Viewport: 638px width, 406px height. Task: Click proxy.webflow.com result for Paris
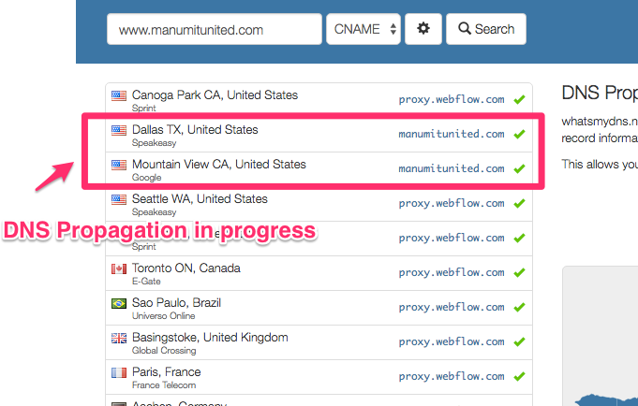452,376
